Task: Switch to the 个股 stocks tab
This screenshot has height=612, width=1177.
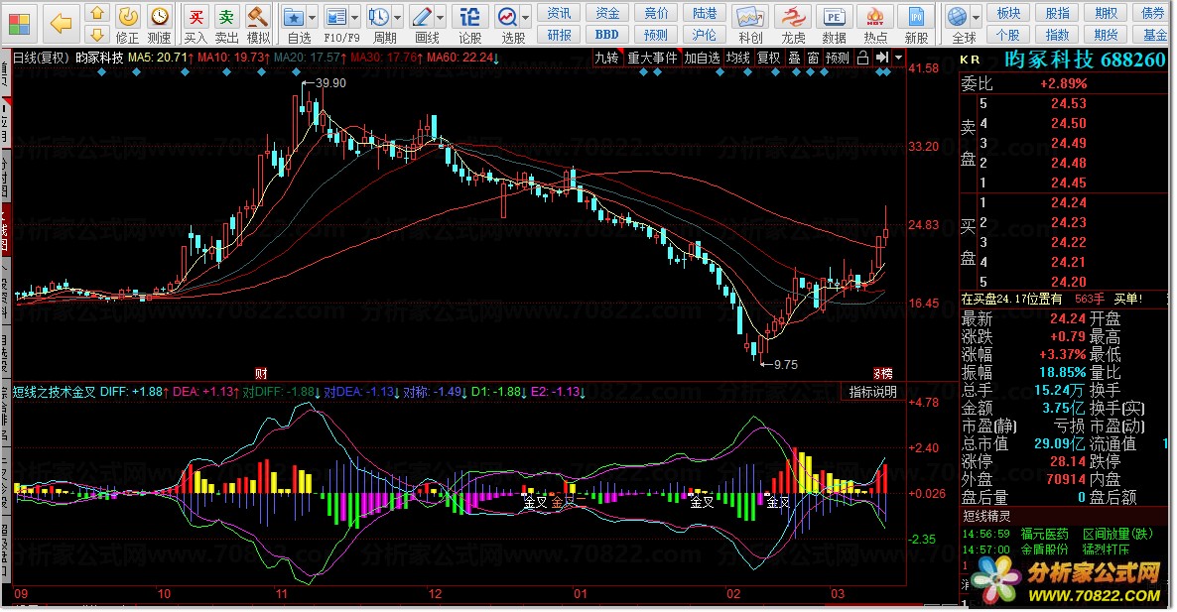Action: point(1008,35)
